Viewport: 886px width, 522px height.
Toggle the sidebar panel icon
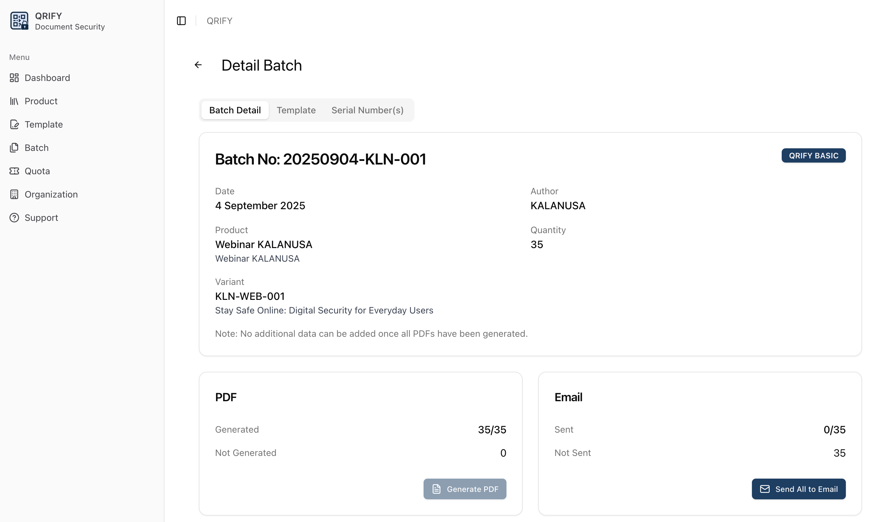[x=181, y=21]
